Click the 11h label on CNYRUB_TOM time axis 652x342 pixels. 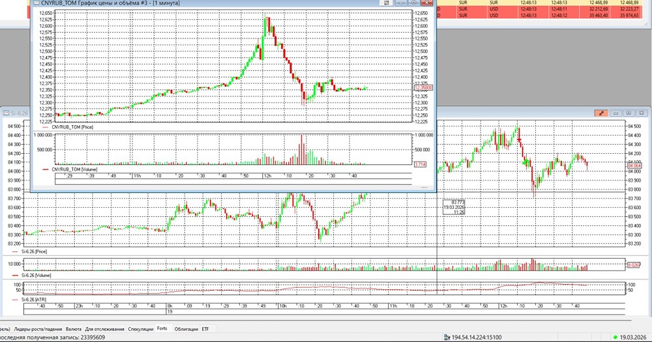[137, 176]
